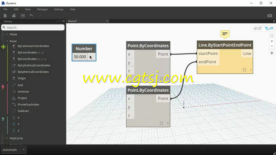Switch to geometry background preview navigation
276x155 pixels.
coord(257,28)
